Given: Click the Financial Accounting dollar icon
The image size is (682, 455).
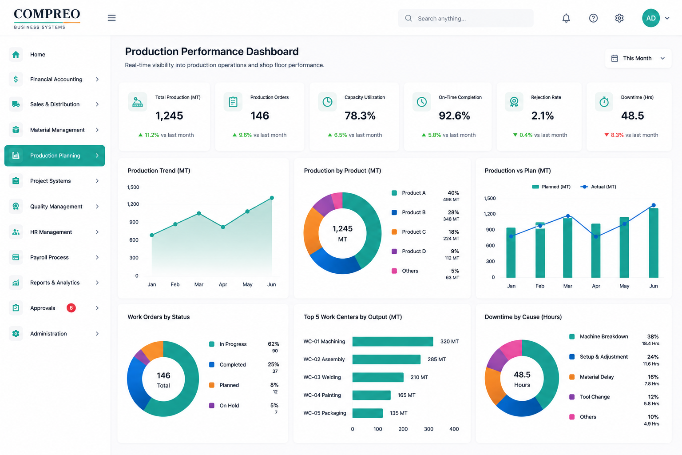Looking at the screenshot, I should tap(16, 79).
